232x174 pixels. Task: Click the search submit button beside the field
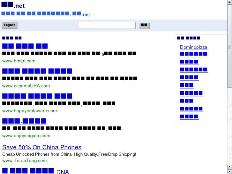point(145,26)
